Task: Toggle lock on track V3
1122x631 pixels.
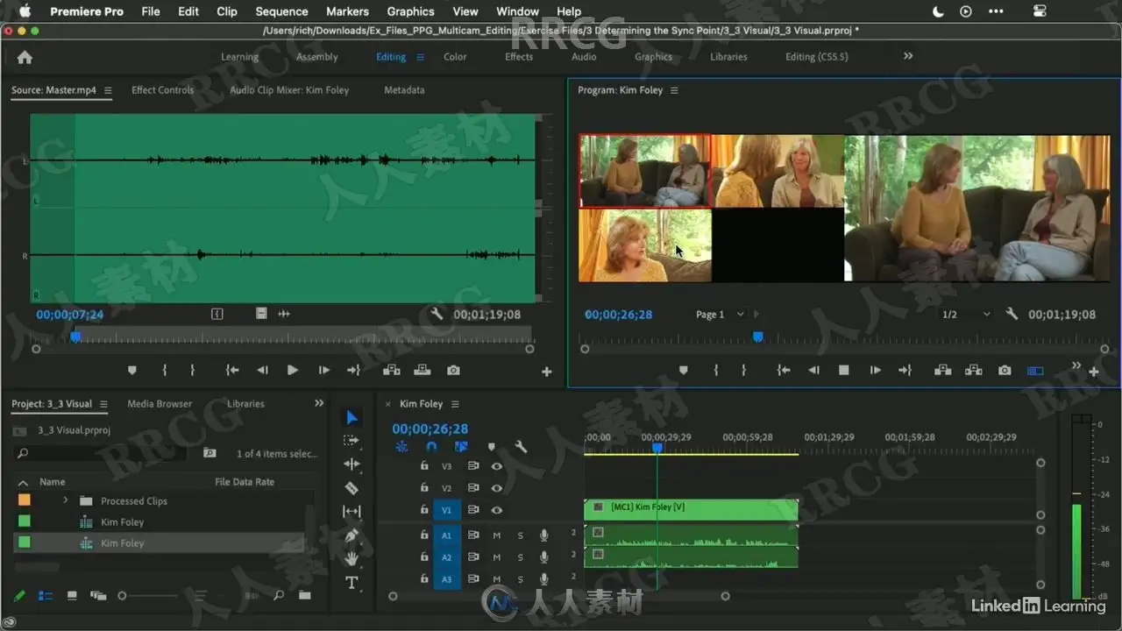Action: 424,466
